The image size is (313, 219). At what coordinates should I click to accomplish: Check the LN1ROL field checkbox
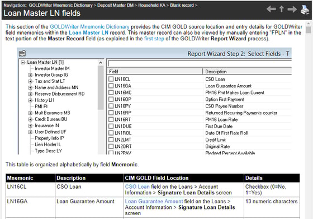[111, 133]
